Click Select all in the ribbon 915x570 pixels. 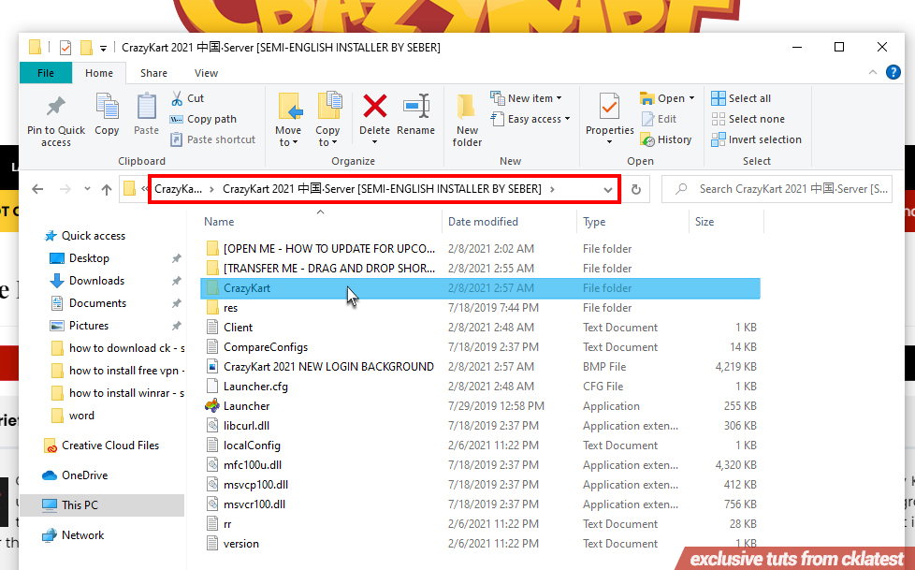(x=741, y=98)
